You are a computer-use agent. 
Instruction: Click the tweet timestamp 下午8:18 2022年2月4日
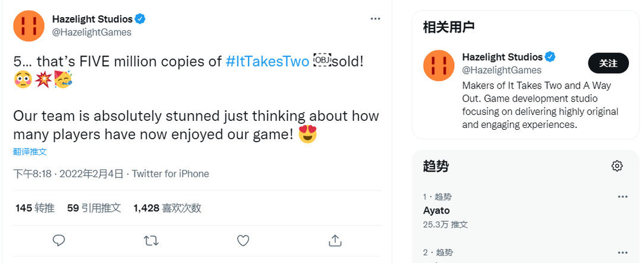[68, 174]
